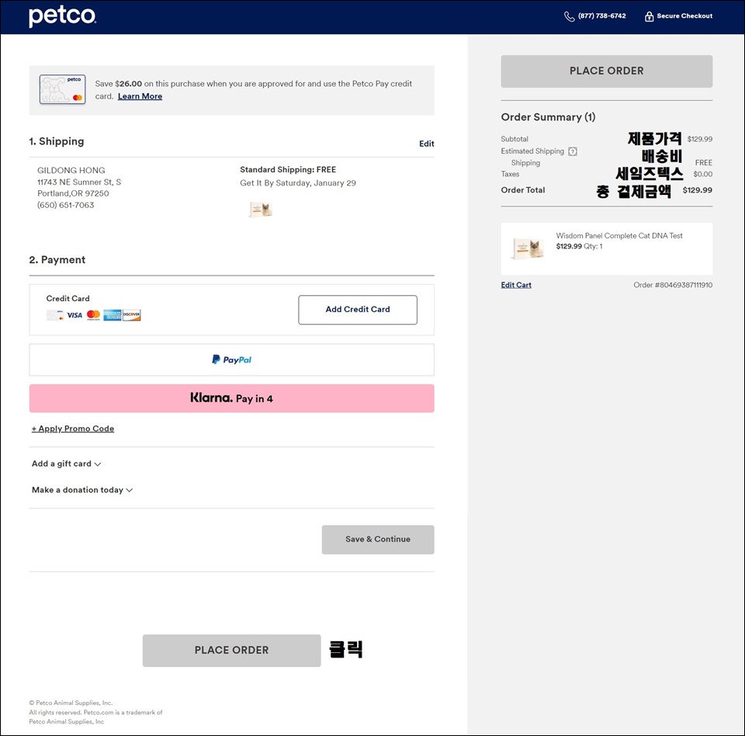
Task: Click the Petco Pay credit card image
Action: click(x=62, y=89)
